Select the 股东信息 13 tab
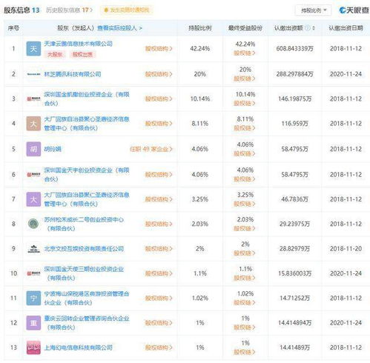This screenshot has height=363, width=370. [x=22, y=10]
